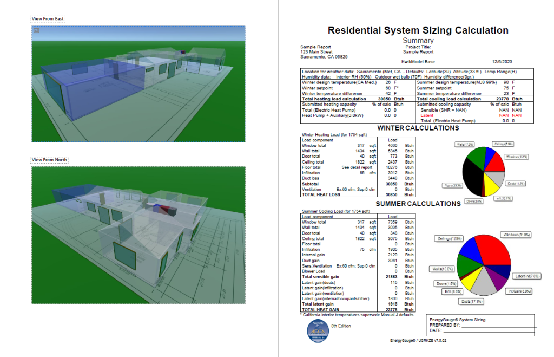Click the 'SUMMER CALCULATIONS' section heading
554x357 pixels.
click(418, 204)
